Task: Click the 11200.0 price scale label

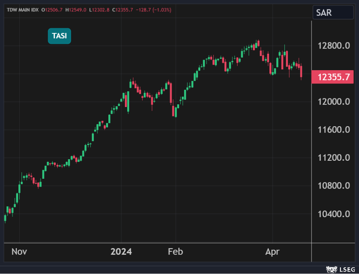Action: click(x=333, y=158)
